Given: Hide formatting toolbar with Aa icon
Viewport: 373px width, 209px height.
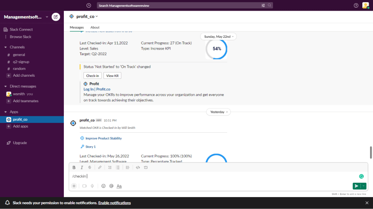Looking at the screenshot, I should [119, 186].
